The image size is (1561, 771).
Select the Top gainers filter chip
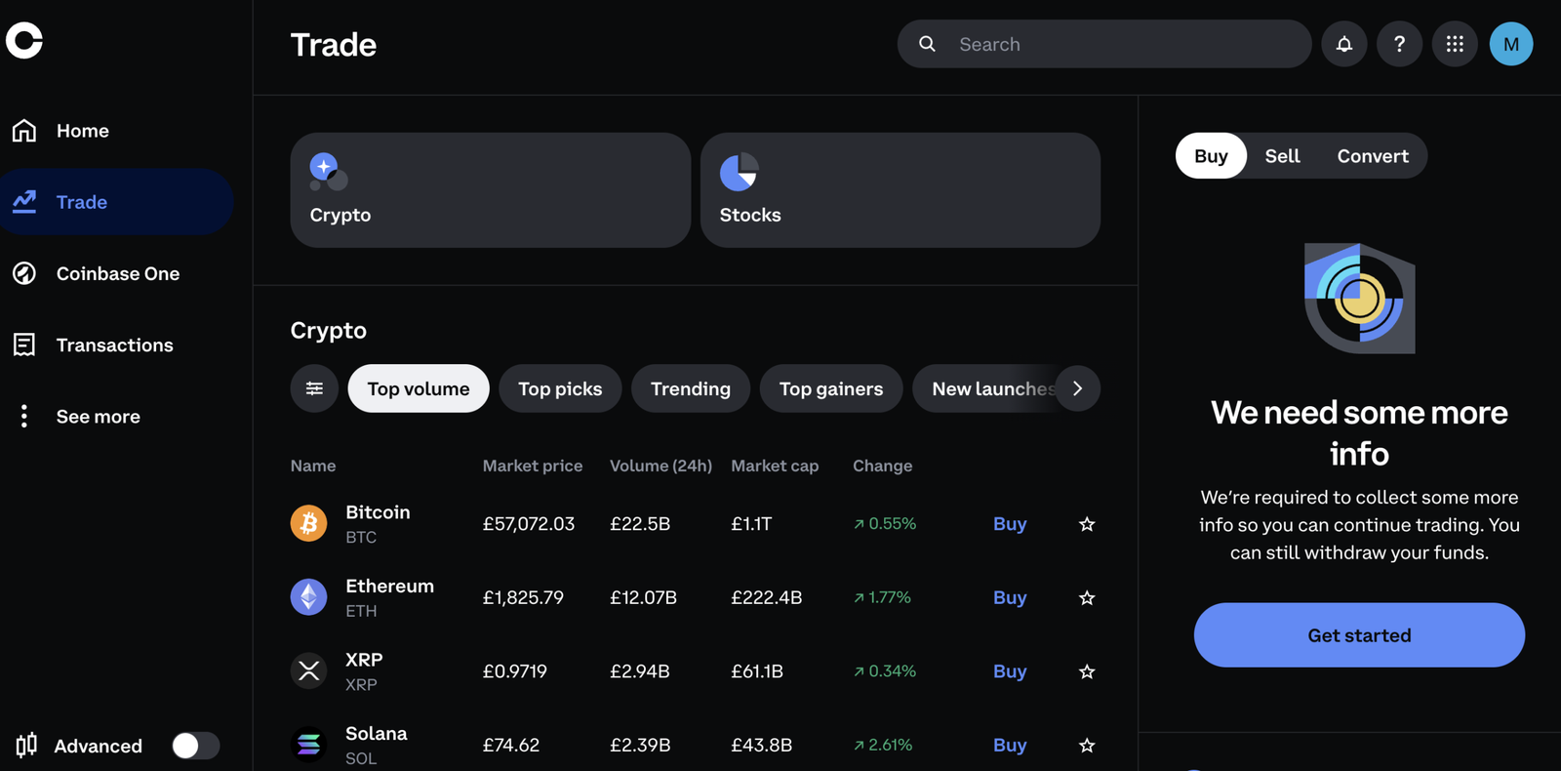pos(831,388)
